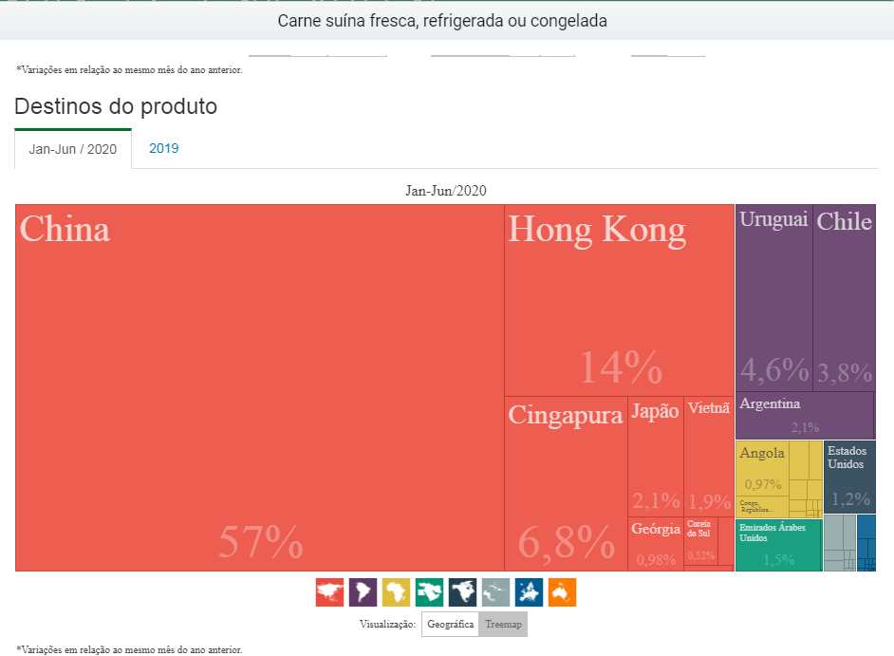This screenshot has width=894, height=656.
Task: Select the purple South America icon
Action: [363, 592]
